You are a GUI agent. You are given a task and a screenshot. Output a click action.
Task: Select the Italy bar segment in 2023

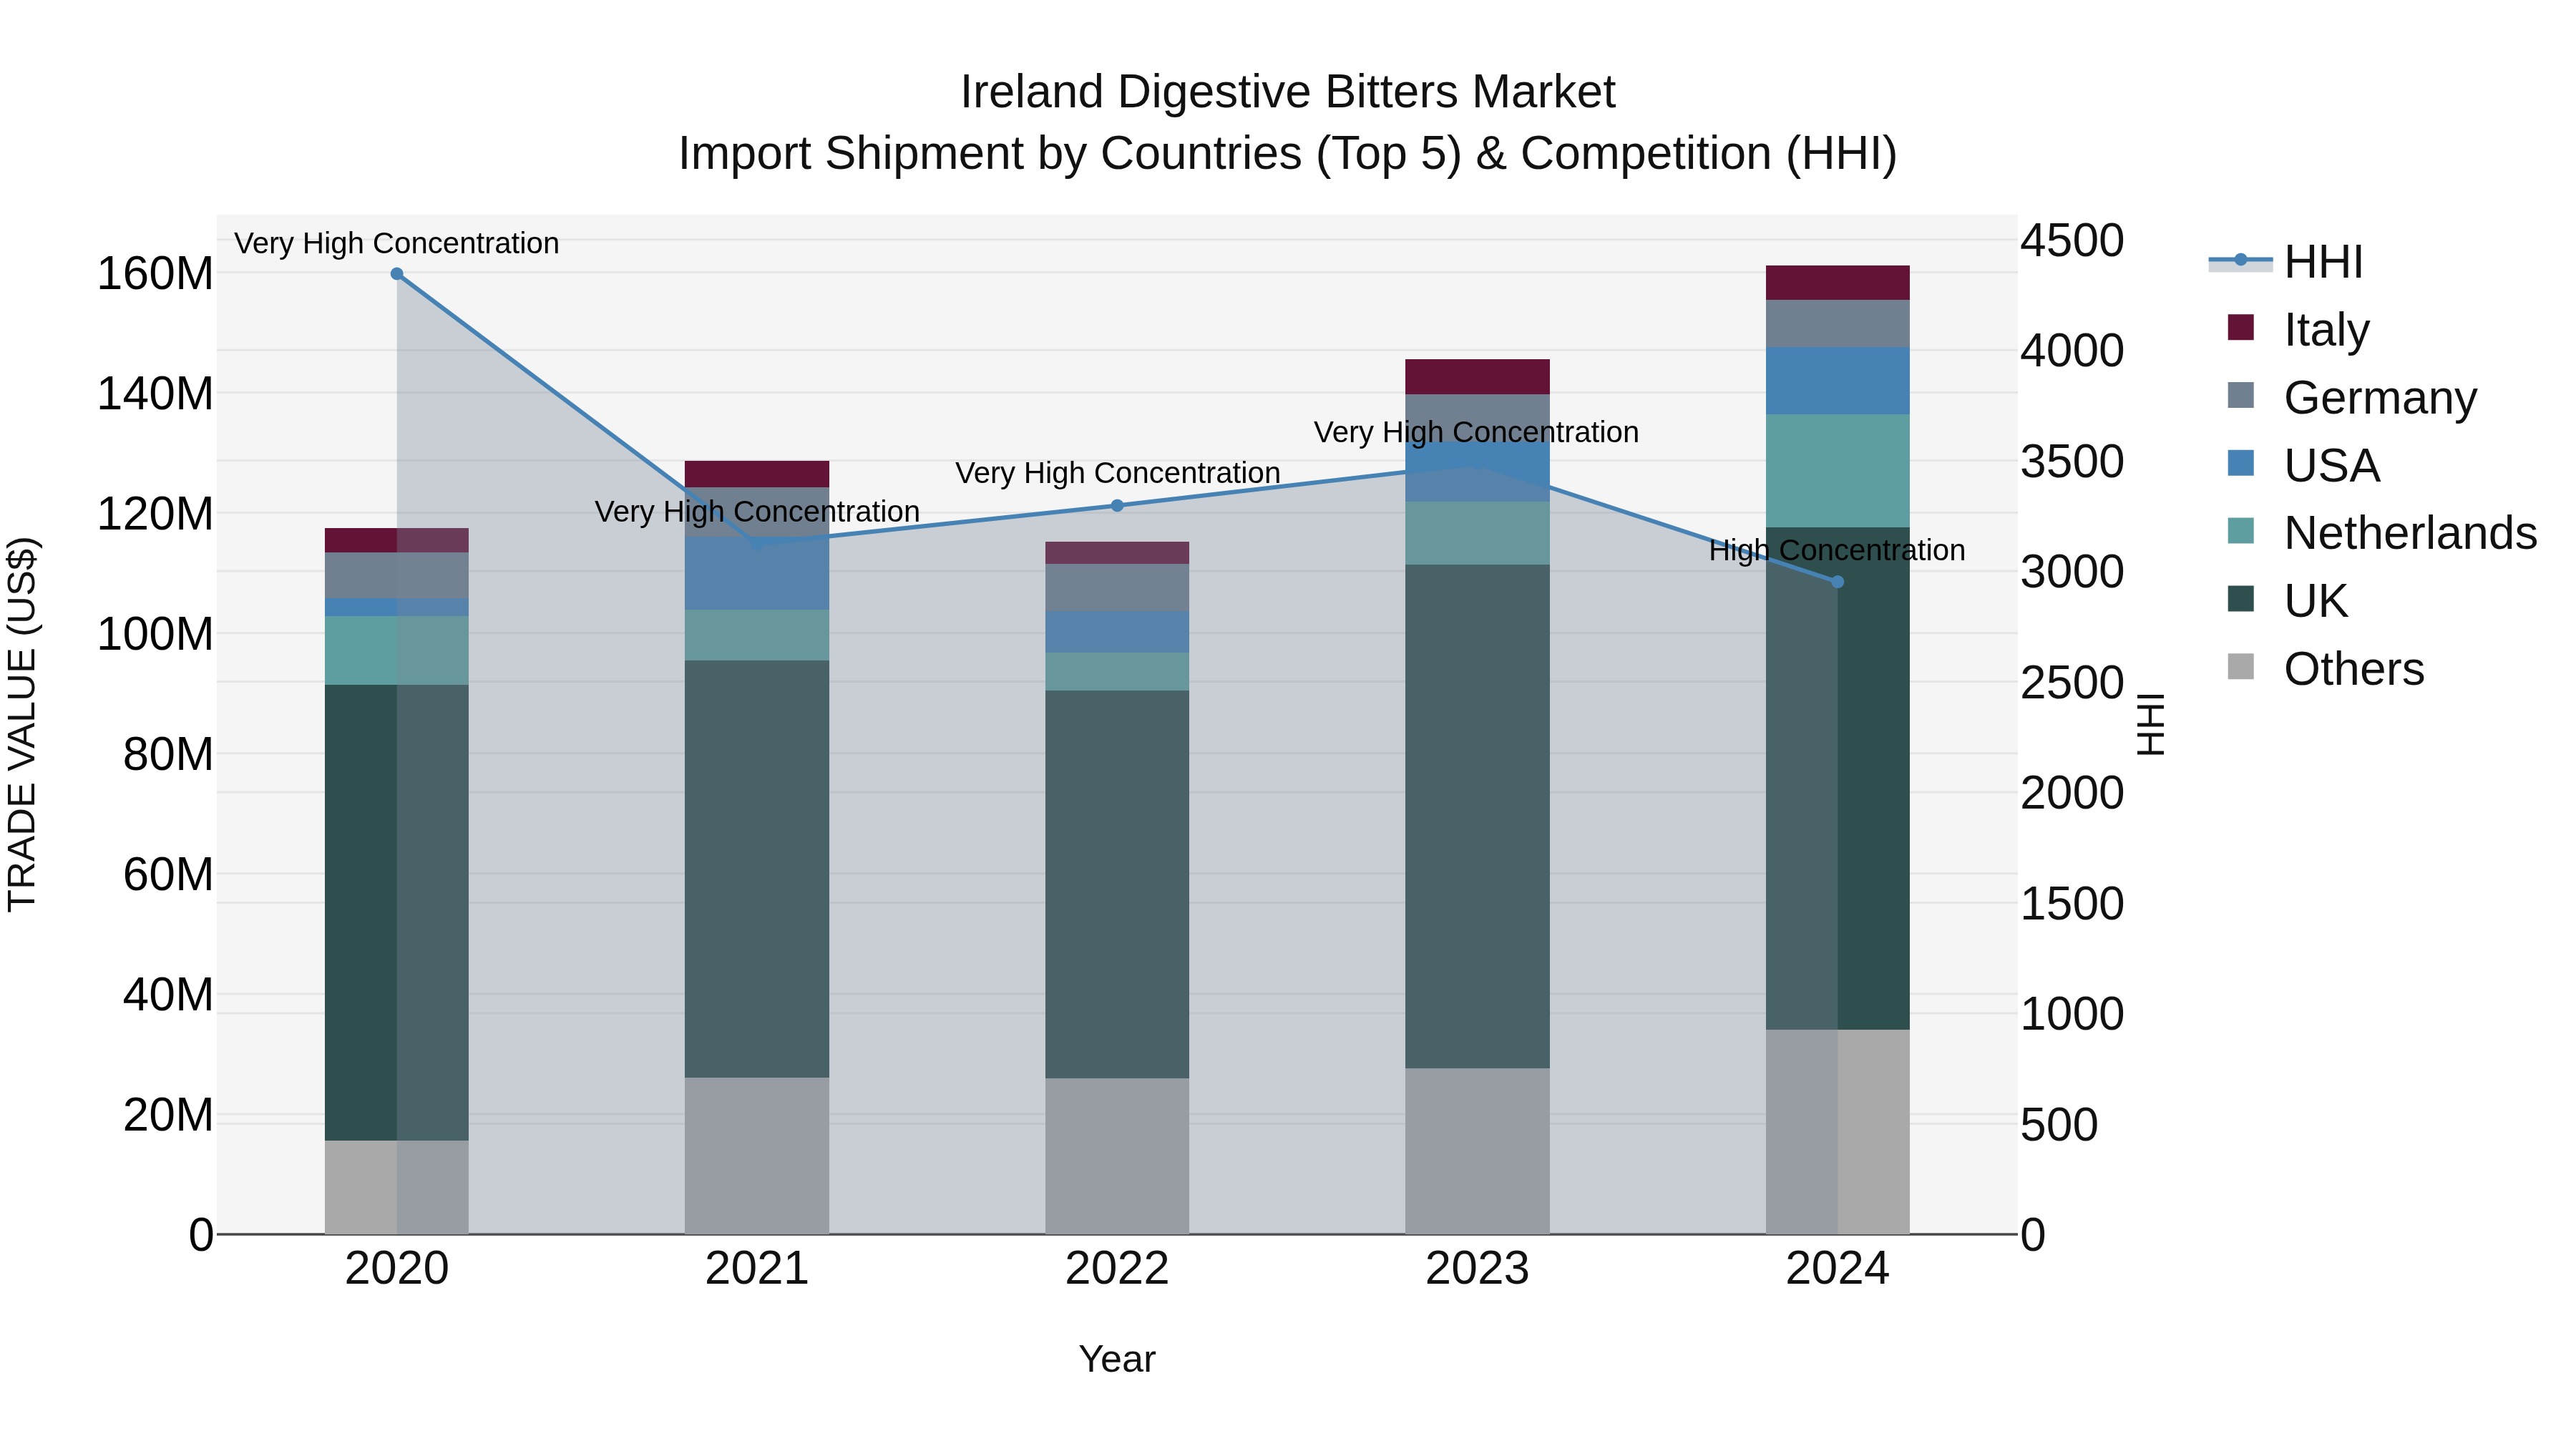click(x=1477, y=377)
